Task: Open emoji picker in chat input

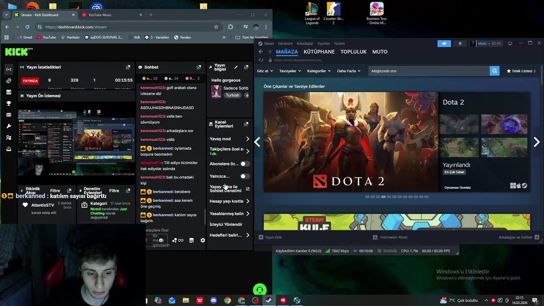Action: [x=161, y=240]
